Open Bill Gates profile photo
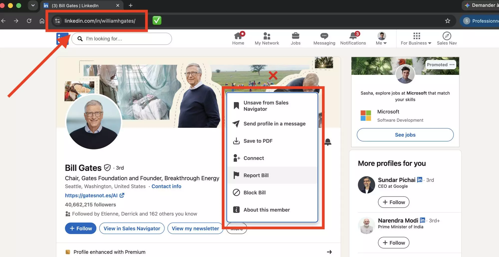The width and height of the screenshot is (499, 257). click(x=94, y=122)
